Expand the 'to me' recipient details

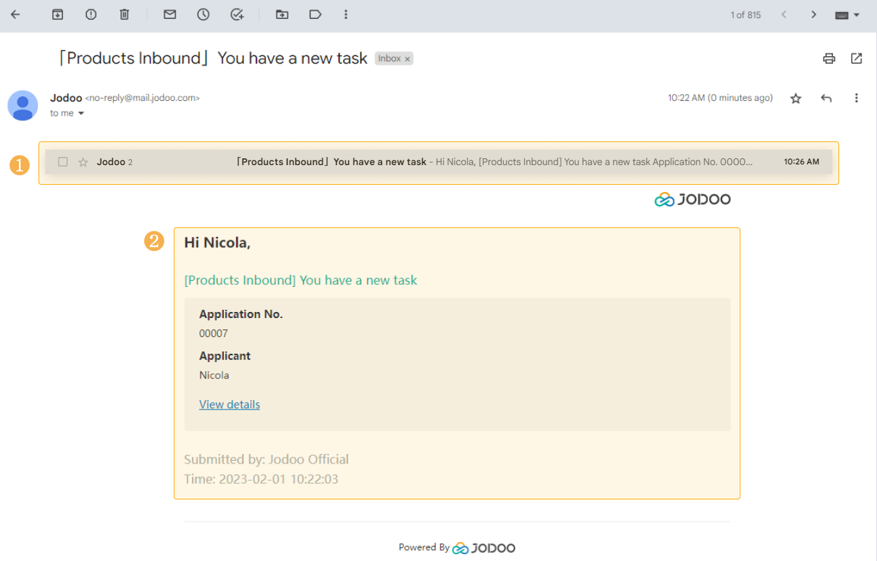(81, 114)
